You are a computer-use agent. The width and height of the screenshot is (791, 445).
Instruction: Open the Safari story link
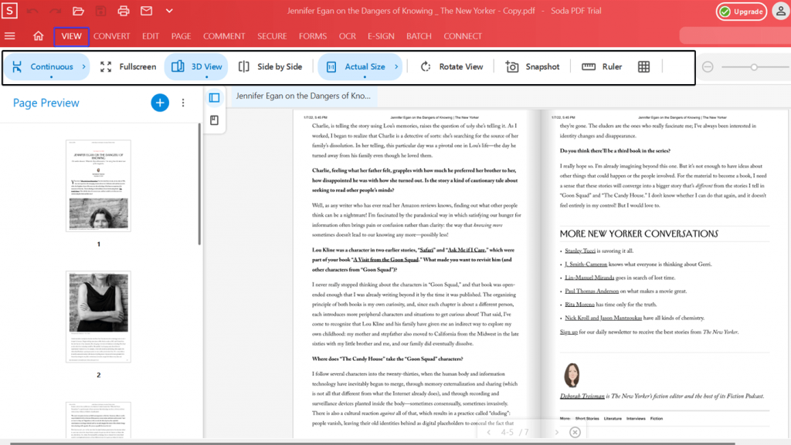click(x=426, y=250)
